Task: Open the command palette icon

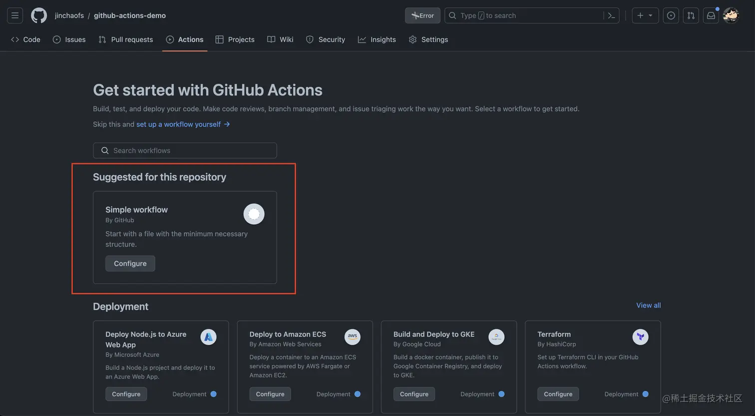Action: point(611,15)
